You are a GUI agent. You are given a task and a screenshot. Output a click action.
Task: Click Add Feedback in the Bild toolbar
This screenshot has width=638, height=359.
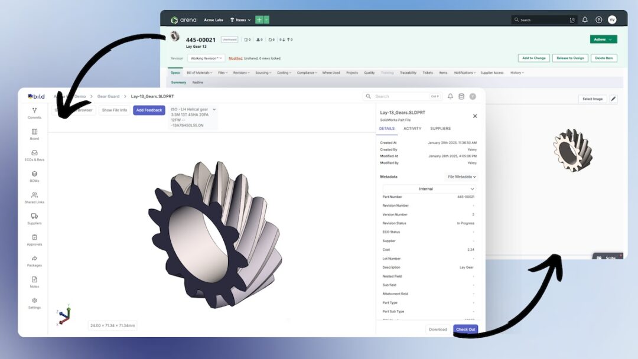[149, 110]
